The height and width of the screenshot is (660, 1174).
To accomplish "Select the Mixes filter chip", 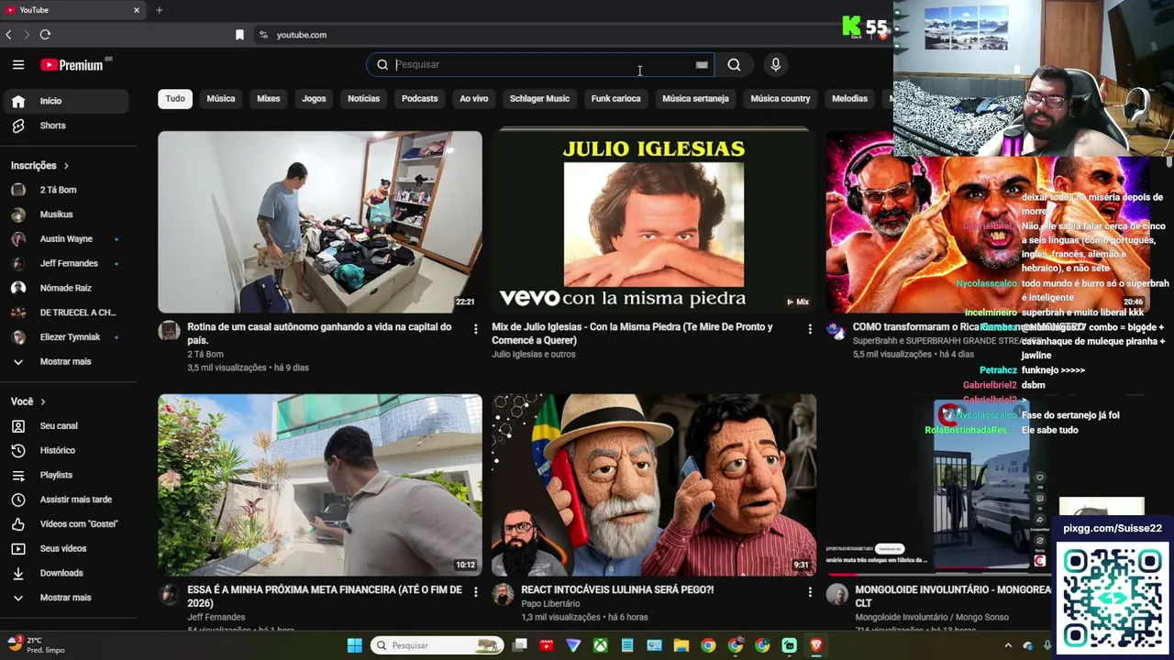I will click(269, 99).
